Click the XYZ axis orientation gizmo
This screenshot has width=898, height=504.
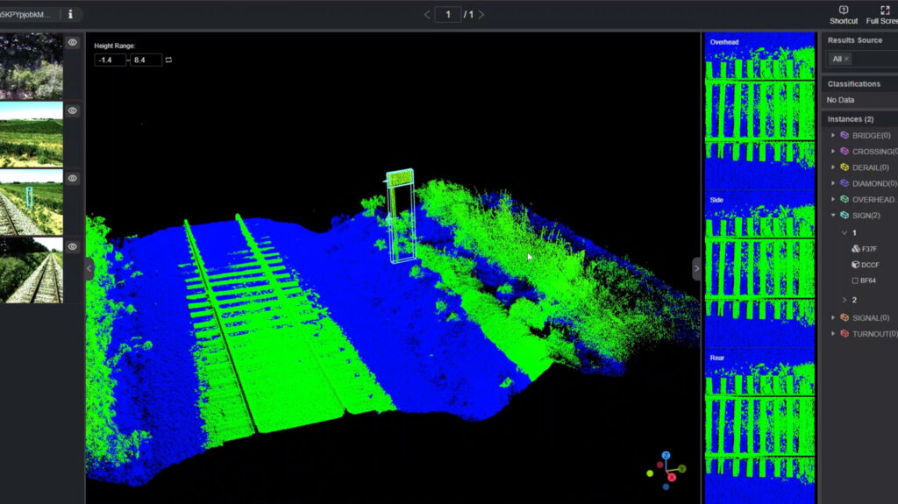click(666, 470)
